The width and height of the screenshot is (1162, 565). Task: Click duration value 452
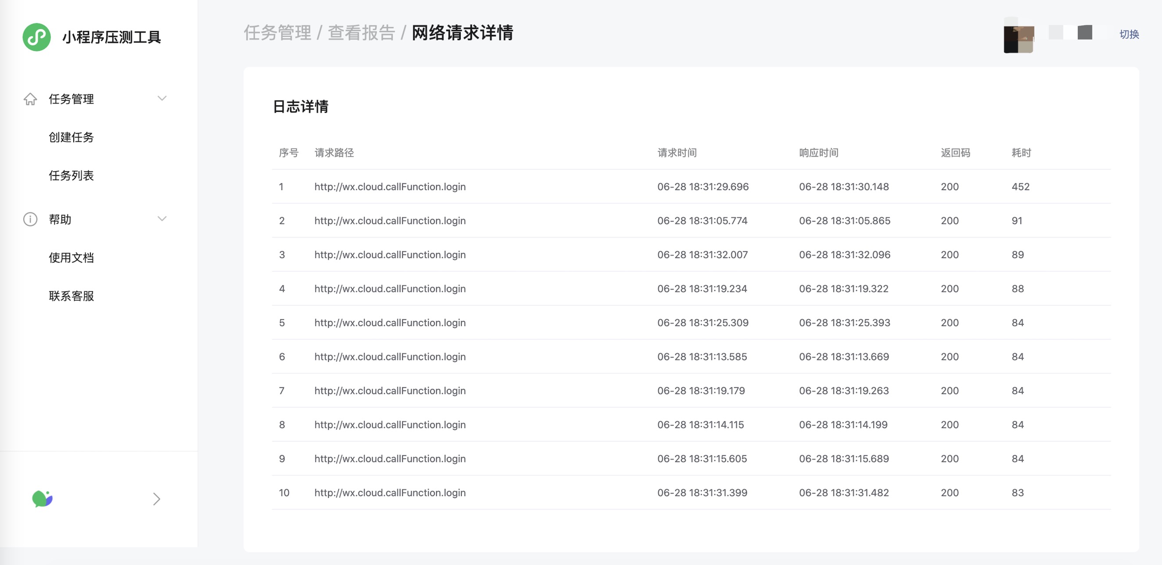(x=1020, y=187)
